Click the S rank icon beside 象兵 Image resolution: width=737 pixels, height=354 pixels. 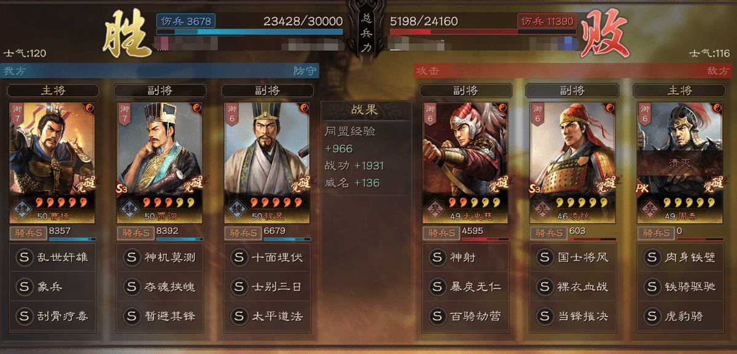pyautogui.click(x=25, y=287)
